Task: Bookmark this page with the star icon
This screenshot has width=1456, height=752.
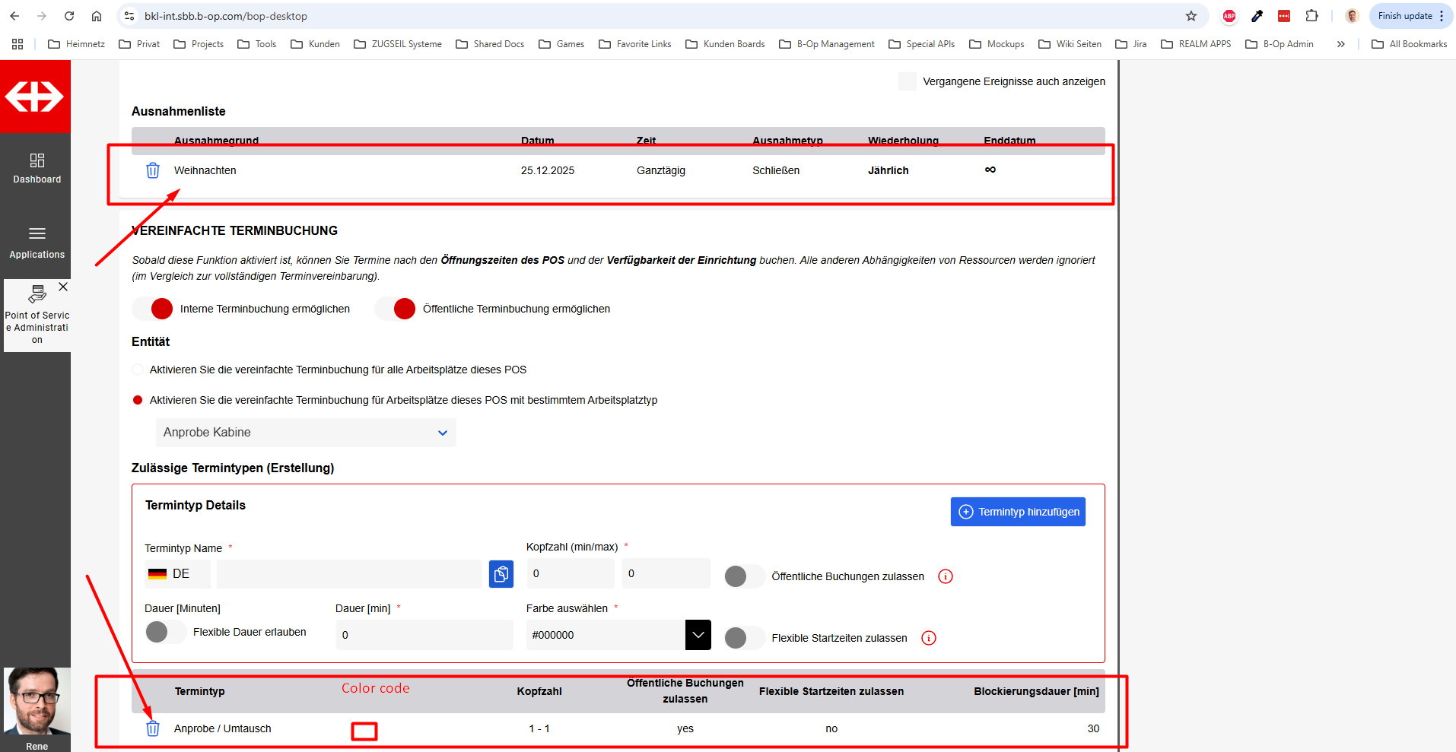Action: (x=1191, y=16)
